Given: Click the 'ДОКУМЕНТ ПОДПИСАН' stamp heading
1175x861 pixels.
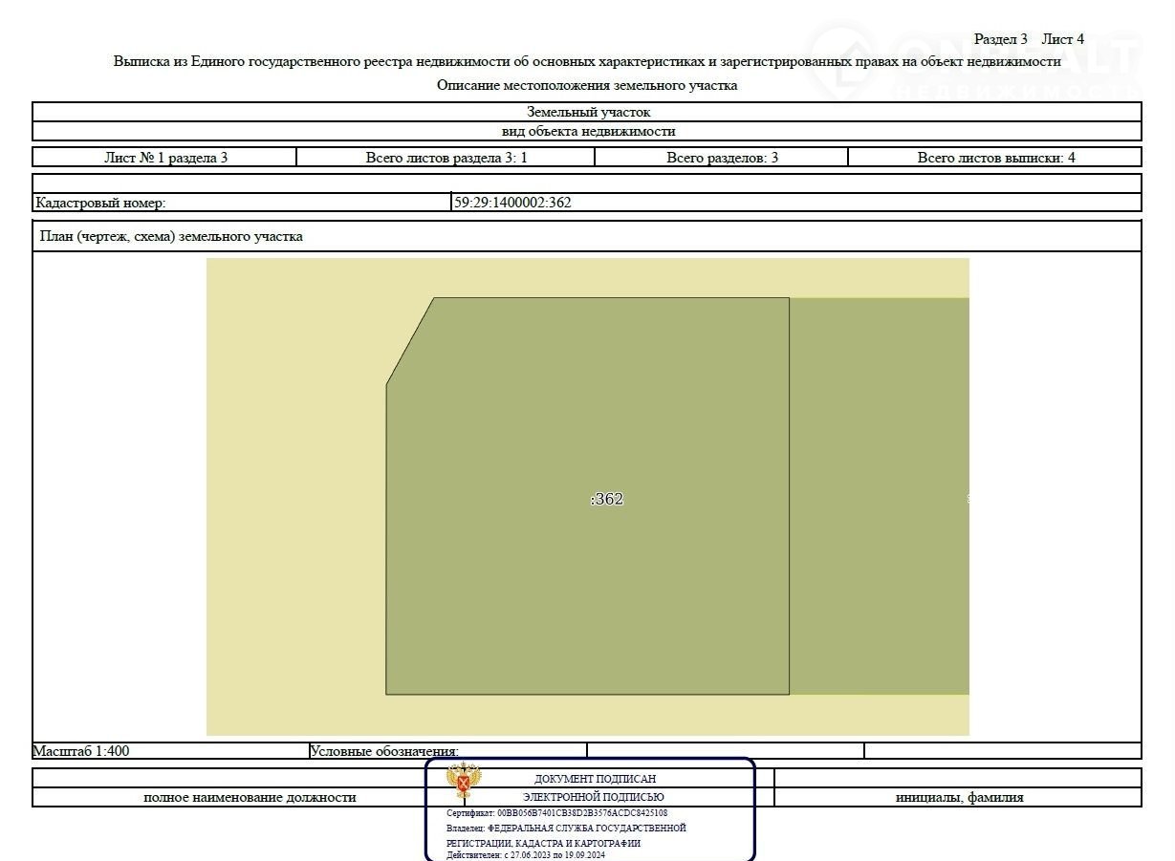Looking at the screenshot, I should (595, 779).
